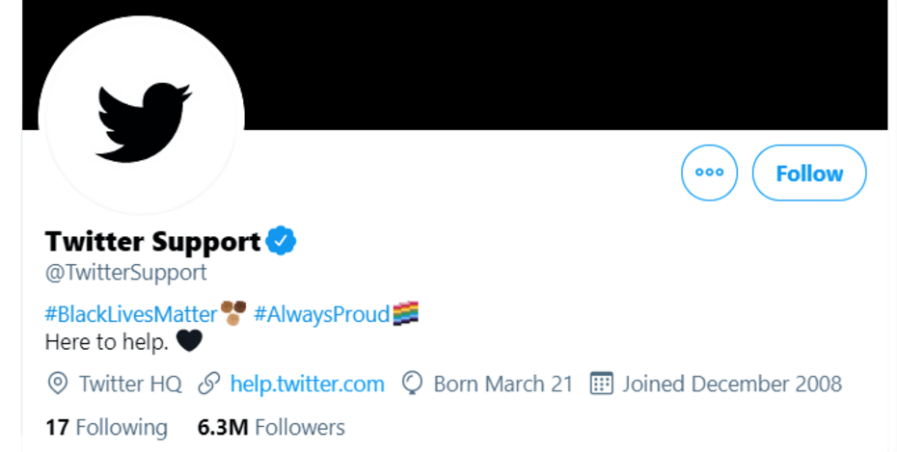The image size is (897, 452).
Task: Click the chain link icon
Action: [208, 384]
